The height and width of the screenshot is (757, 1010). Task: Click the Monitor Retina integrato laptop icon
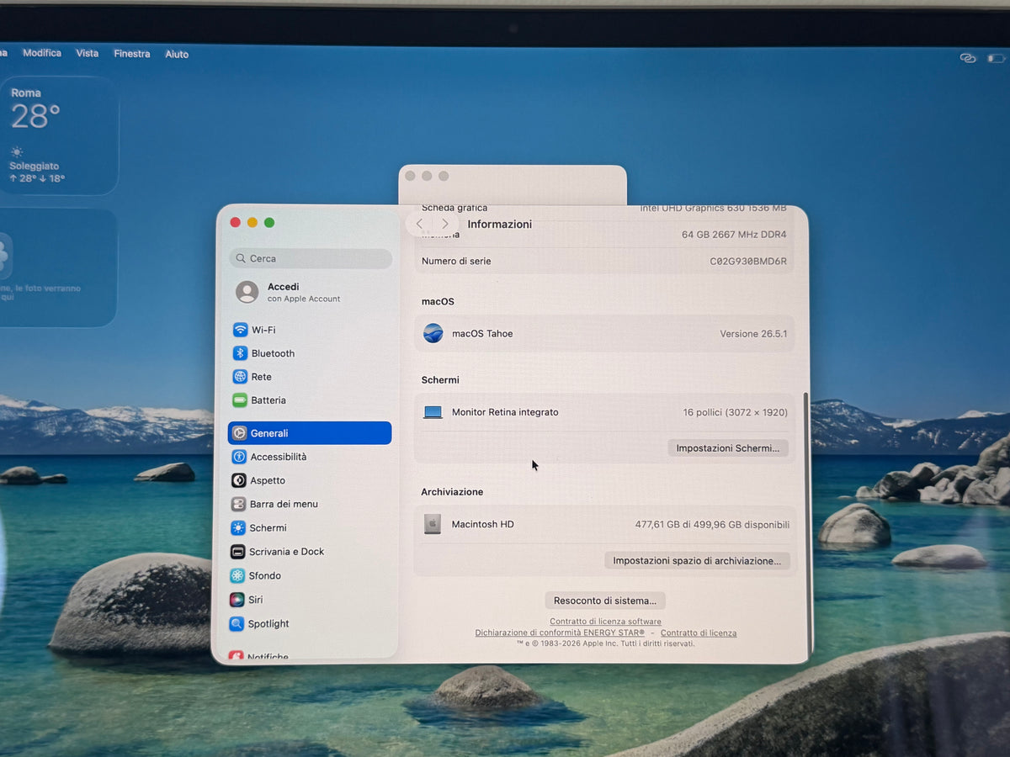tap(433, 412)
